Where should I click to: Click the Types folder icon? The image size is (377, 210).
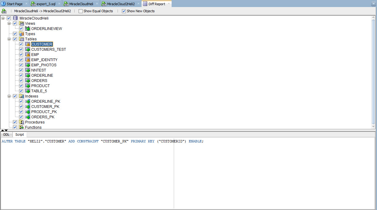[x=21, y=34]
